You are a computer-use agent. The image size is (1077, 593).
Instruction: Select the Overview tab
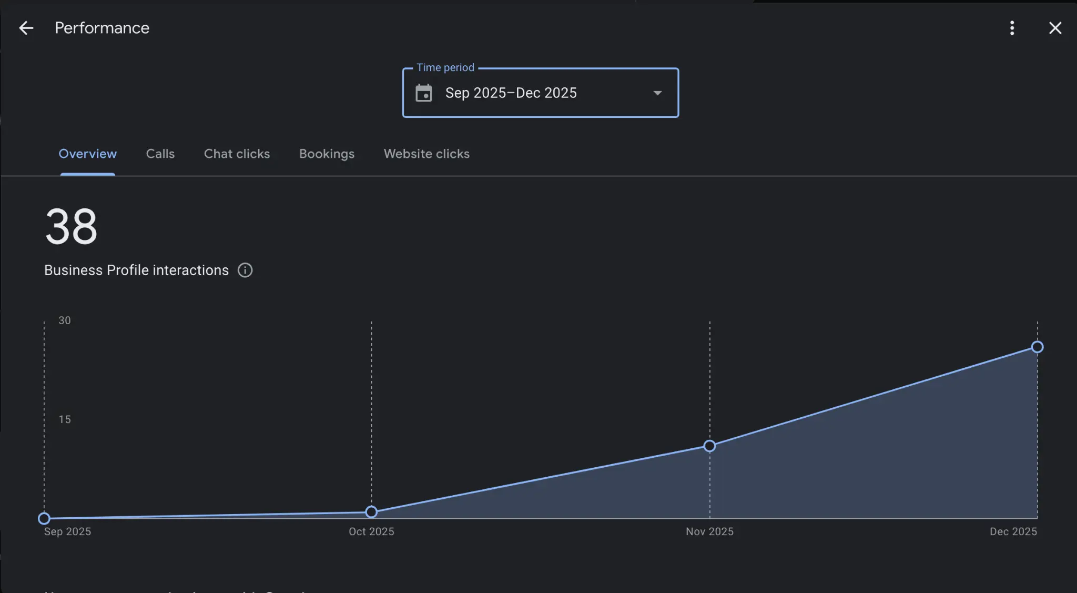tap(87, 154)
